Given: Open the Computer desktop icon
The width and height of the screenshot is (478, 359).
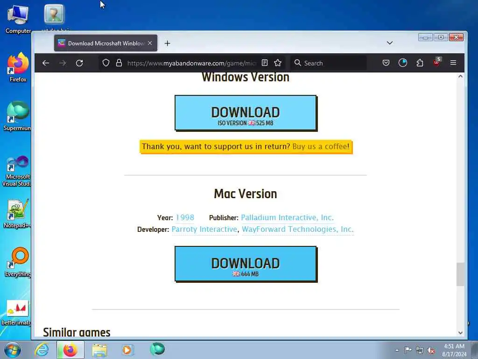Looking at the screenshot, I should click(x=18, y=19).
